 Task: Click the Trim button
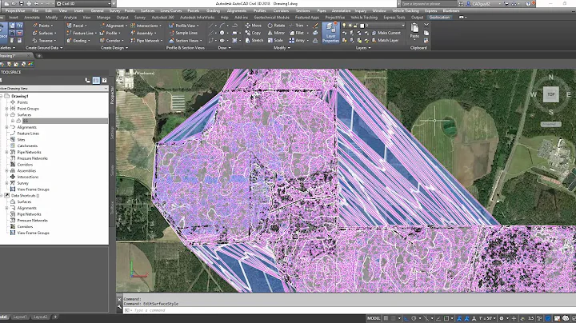click(x=297, y=26)
